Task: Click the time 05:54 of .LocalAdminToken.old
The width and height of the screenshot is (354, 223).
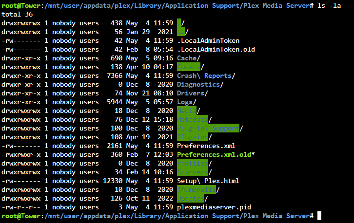Action: [x=163, y=49]
